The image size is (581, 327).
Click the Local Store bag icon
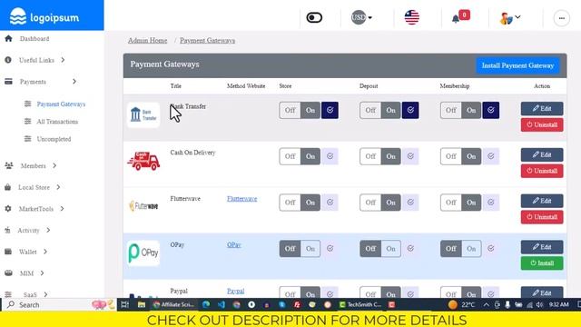click(x=8, y=187)
